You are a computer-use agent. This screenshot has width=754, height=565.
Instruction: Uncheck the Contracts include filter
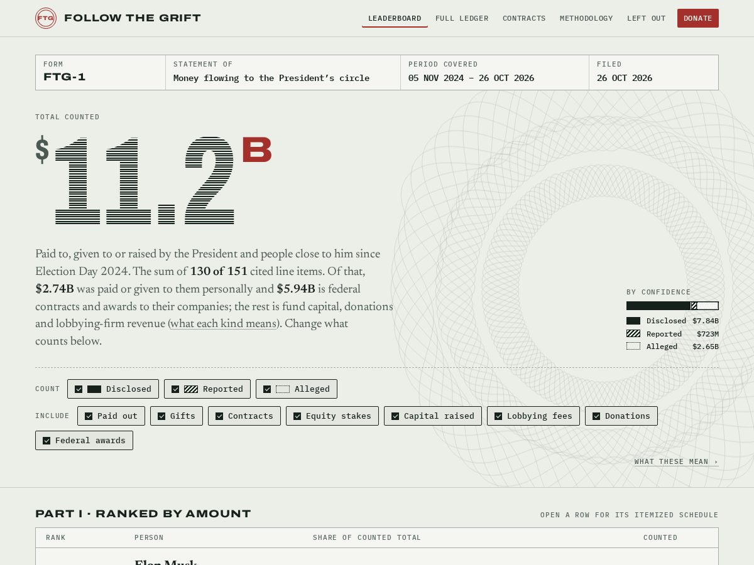click(x=244, y=416)
